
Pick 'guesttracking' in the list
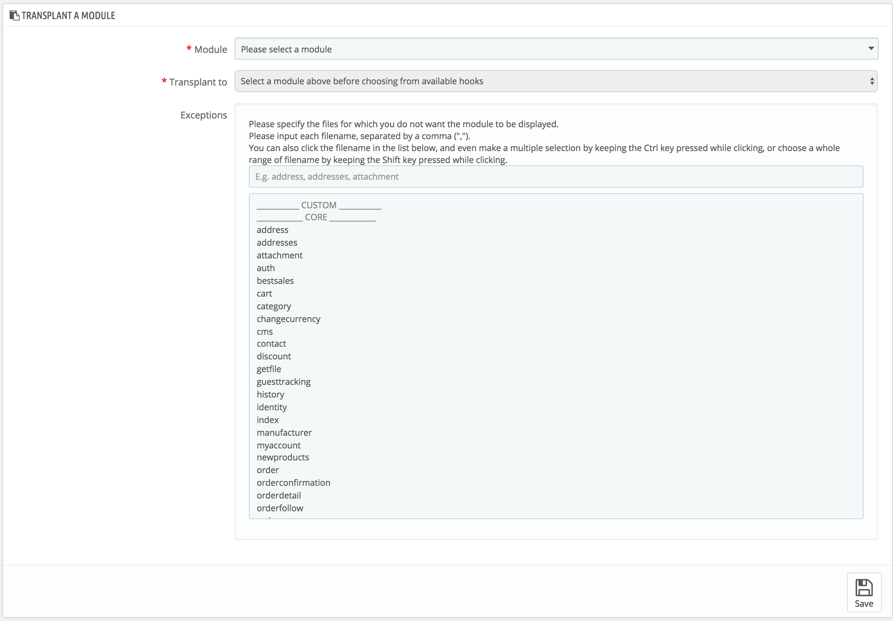(283, 382)
